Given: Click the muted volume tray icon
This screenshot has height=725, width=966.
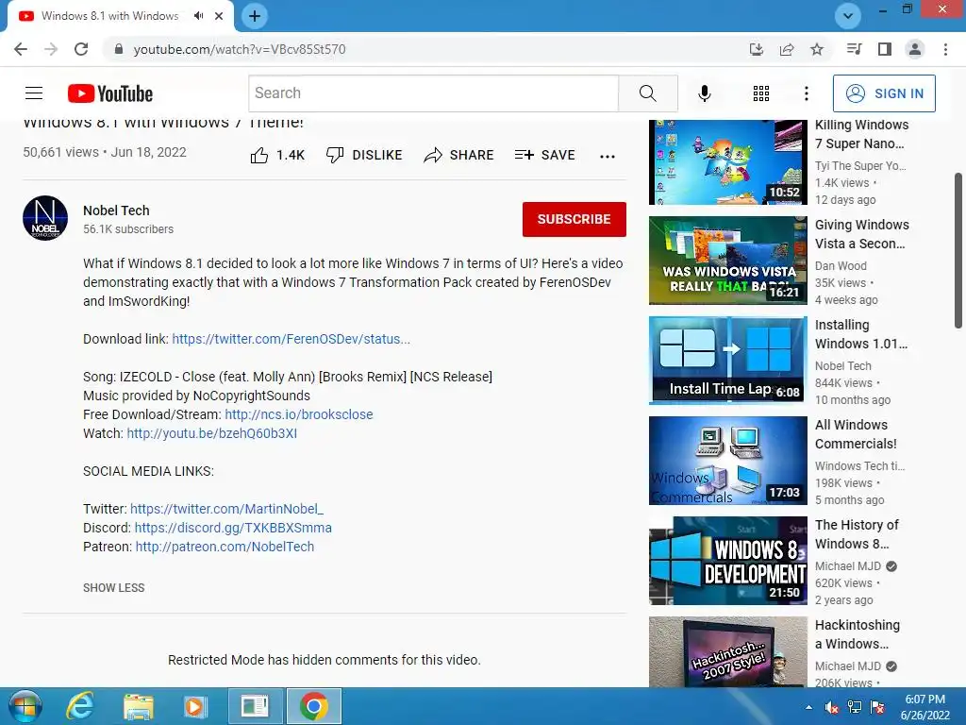Looking at the screenshot, I should [x=832, y=707].
